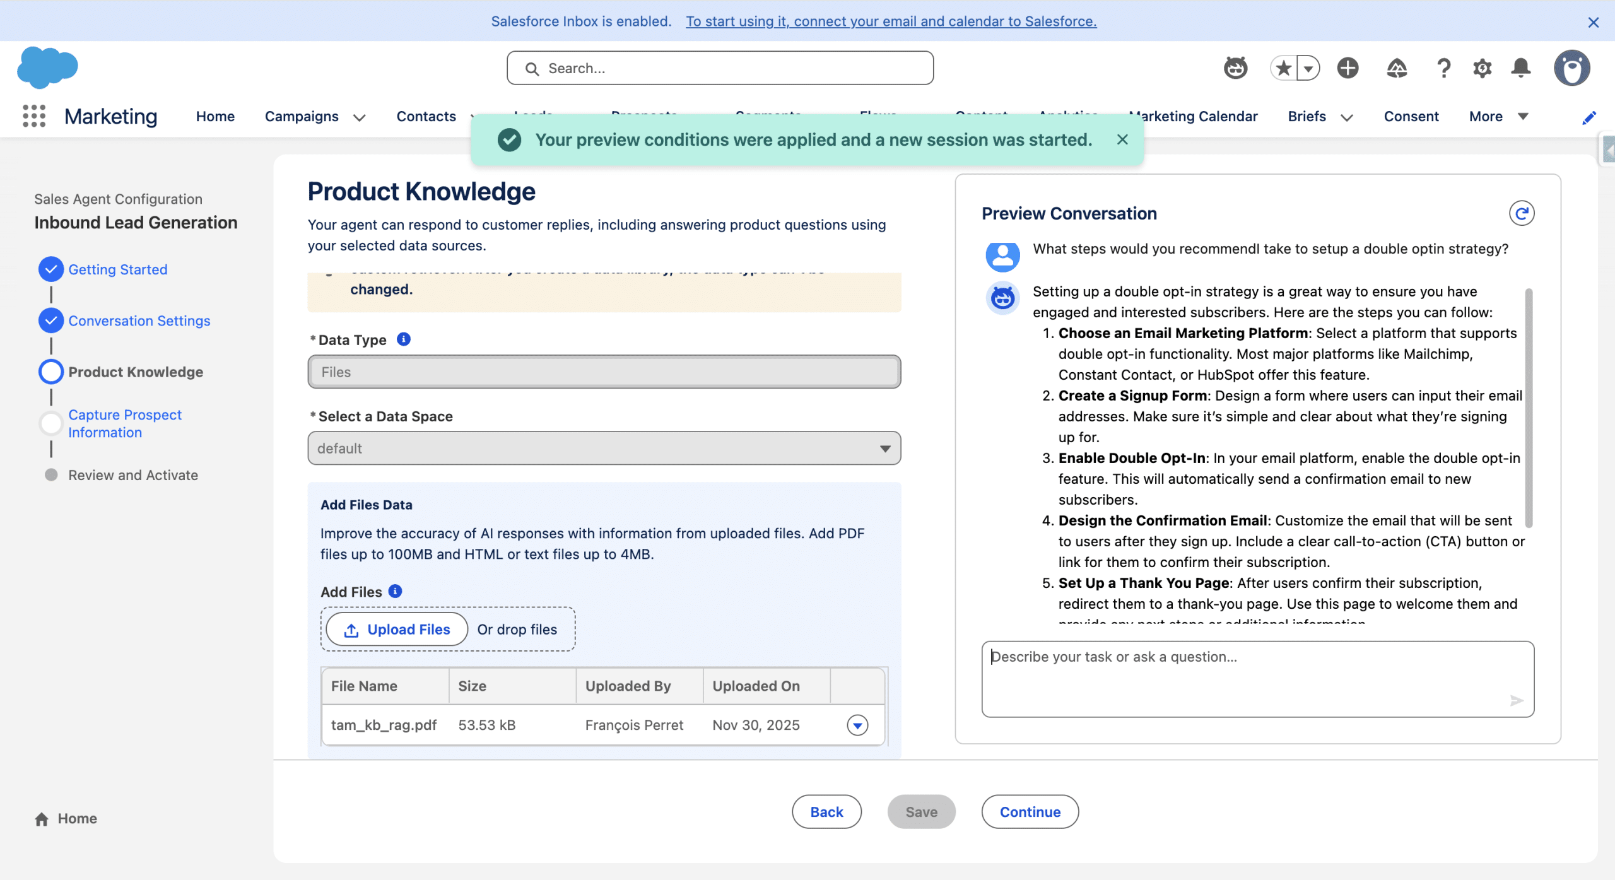
Task: Click the Favorites star icon
Action: [x=1283, y=67]
